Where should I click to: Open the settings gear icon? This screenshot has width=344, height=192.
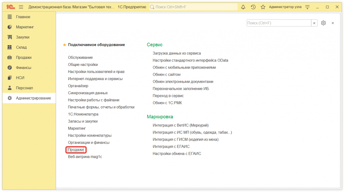click(323, 23)
